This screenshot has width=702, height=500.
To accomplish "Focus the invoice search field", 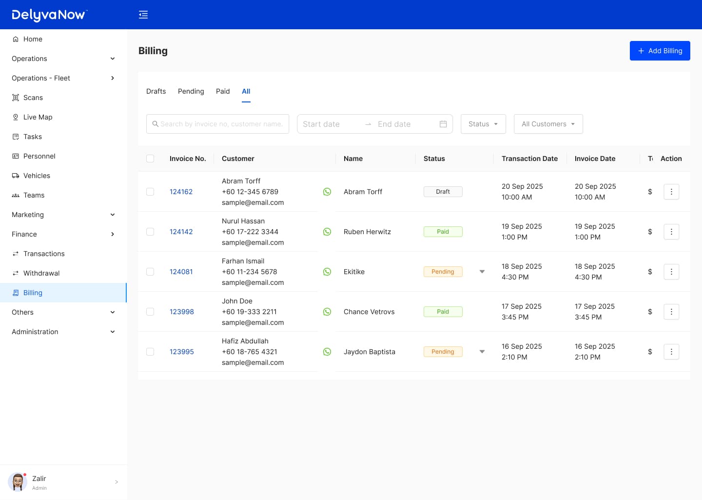I will pyautogui.click(x=218, y=124).
